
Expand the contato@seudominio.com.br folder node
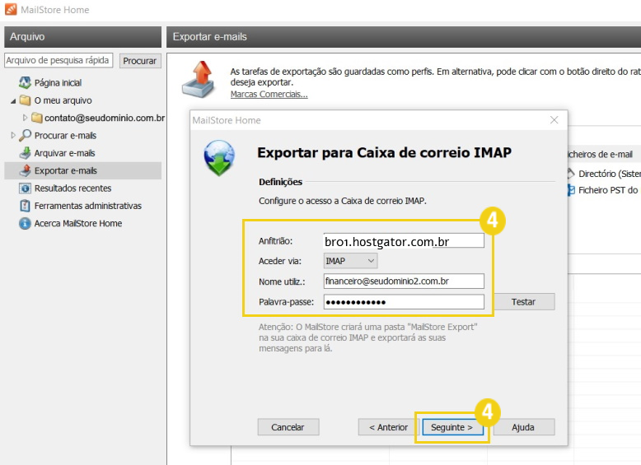tap(25, 118)
